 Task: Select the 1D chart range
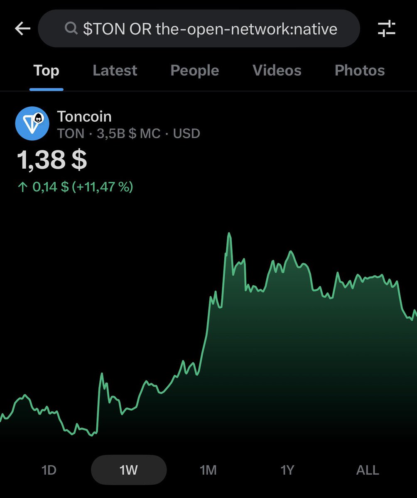[x=49, y=470]
